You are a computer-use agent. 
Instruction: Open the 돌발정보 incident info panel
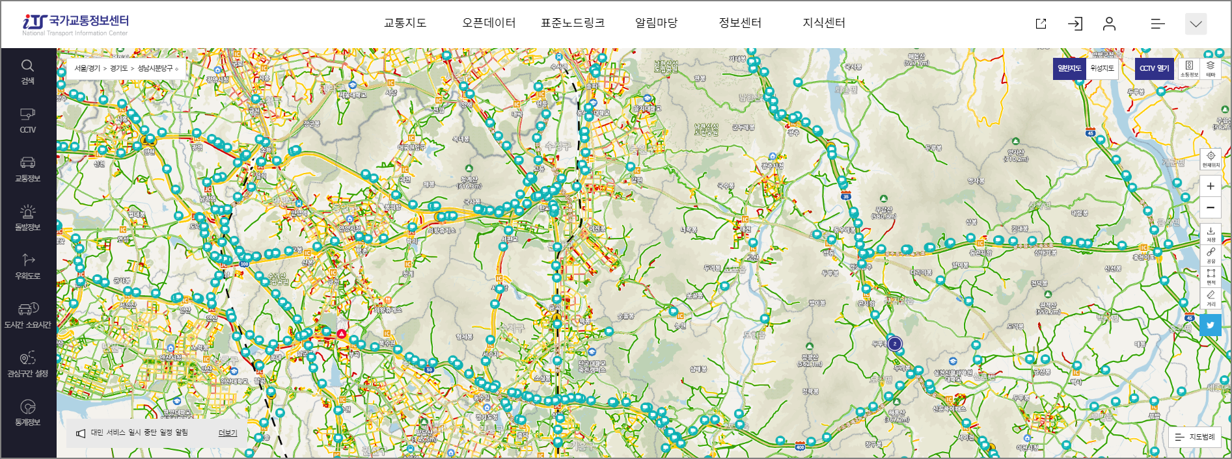pos(27,218)
